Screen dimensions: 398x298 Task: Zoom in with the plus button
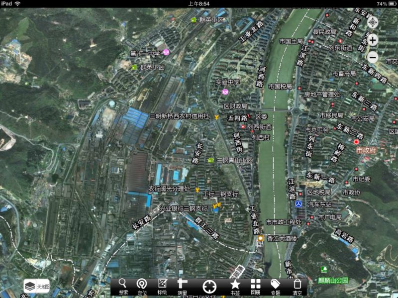(373, 40)
